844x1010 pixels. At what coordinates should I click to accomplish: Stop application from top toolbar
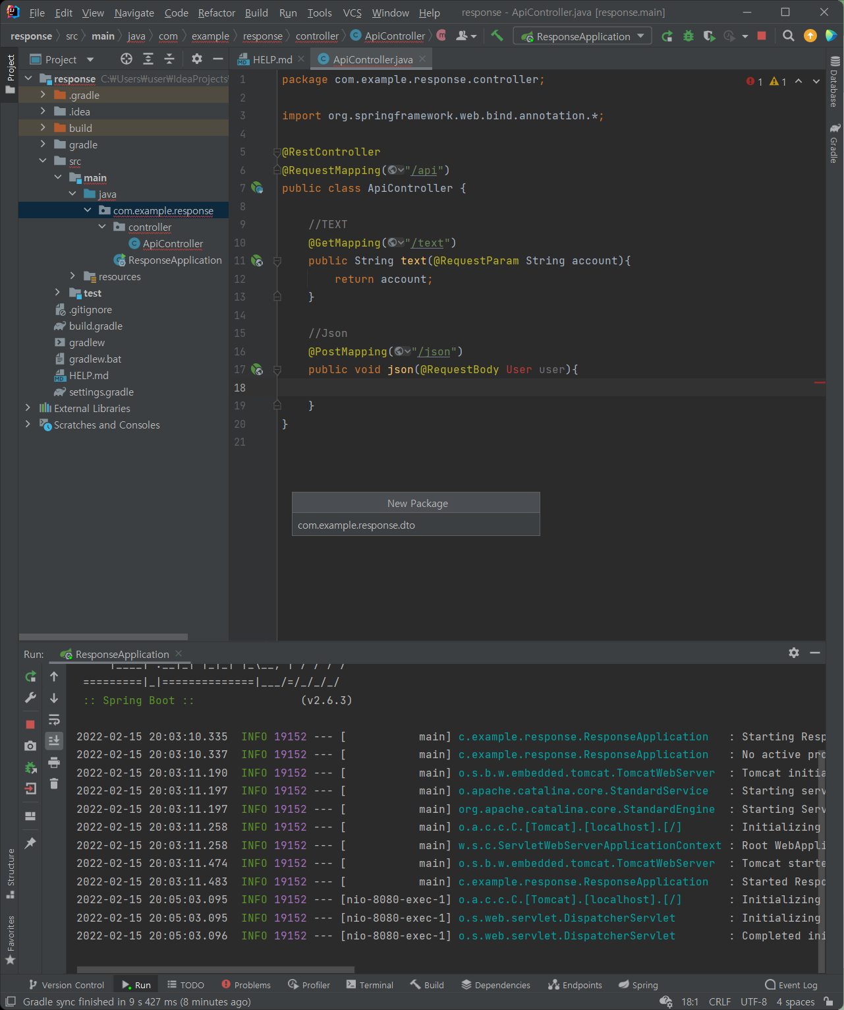762,36
